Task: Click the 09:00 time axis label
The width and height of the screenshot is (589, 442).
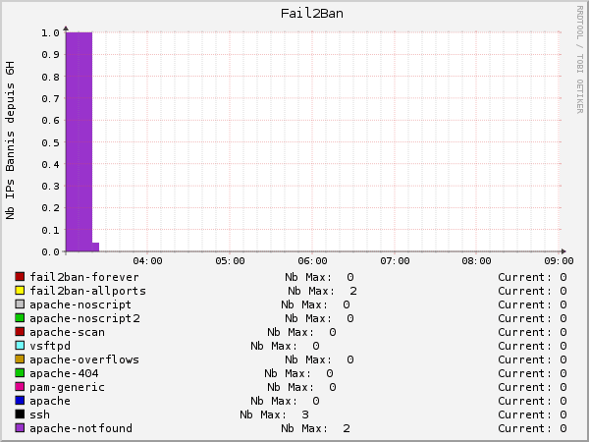Action: tap(560, 261)
